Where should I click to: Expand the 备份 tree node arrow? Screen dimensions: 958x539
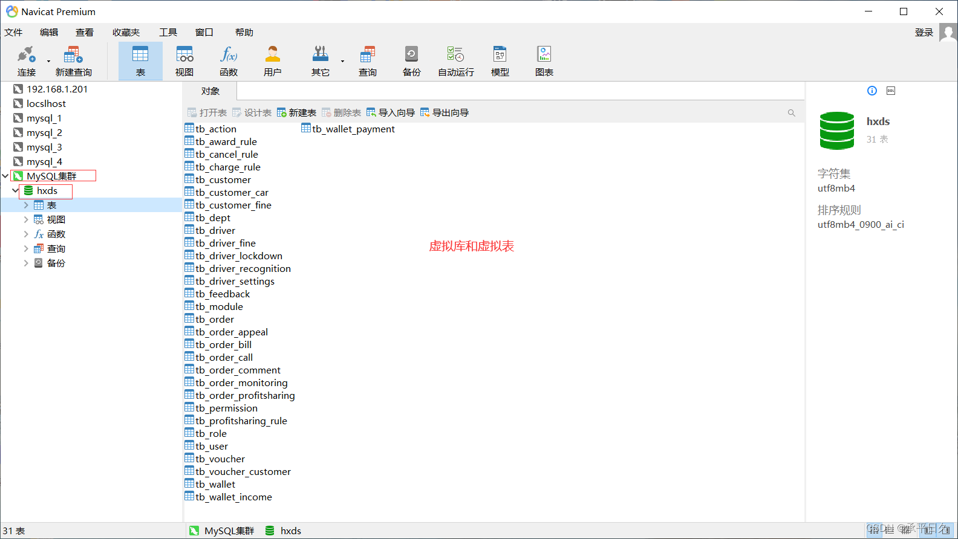point(26,263)
